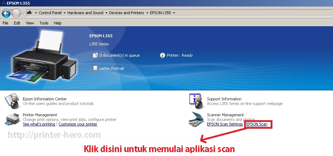
Task: Navigate to Devices and Printers breadcrumb
Action: pyautogui.click(x=126, y=13)
